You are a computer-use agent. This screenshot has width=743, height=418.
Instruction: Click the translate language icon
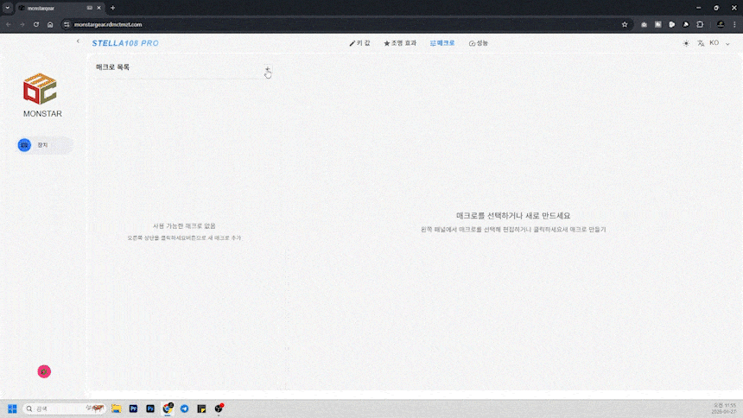pos(702,43)
